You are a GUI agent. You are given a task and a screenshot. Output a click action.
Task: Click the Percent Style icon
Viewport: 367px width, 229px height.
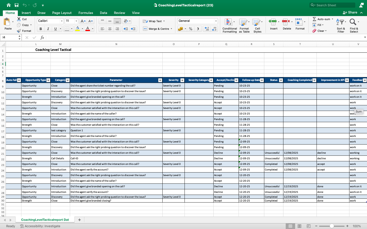[x=191, y=29]
